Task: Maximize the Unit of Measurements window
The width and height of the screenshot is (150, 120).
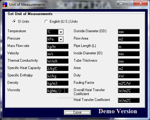Action: click(129, 3)
